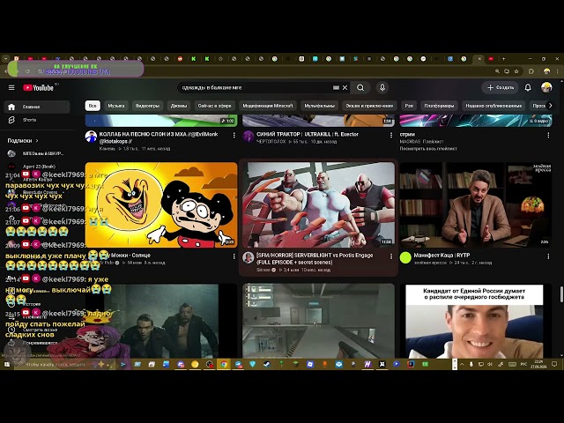Open Roblox from the taskbar
This screenshot has height=423, width=564.
click(x=309, y=364)
